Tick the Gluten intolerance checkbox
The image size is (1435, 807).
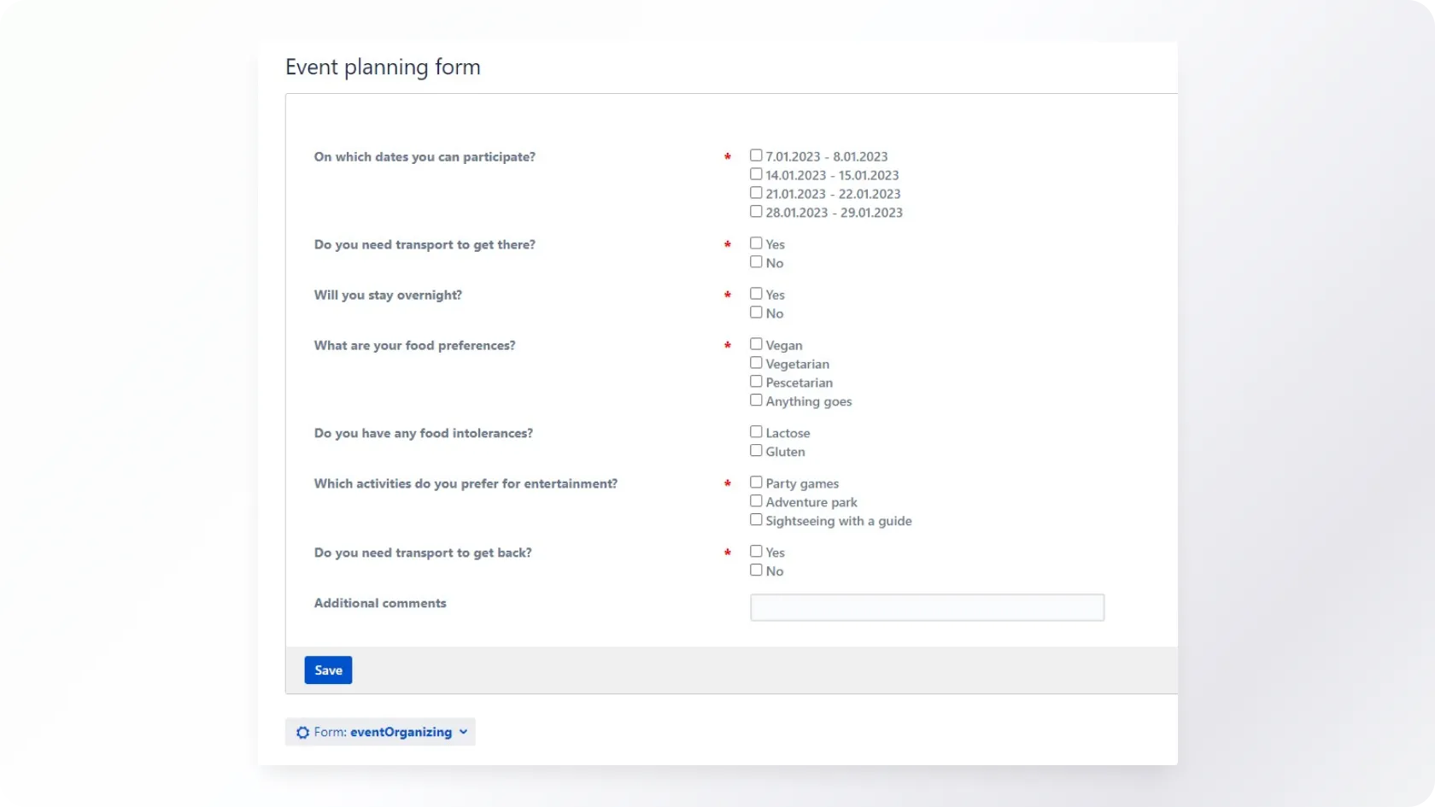coord(756,451)
